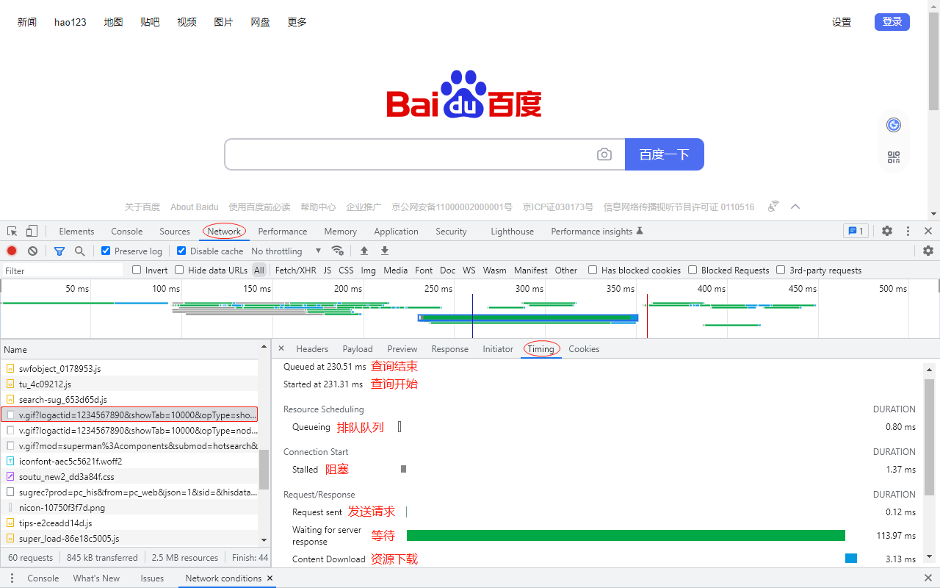Click the 登录 login button
The height and width of the screenshot is (588, 940).
coord(892,22)
